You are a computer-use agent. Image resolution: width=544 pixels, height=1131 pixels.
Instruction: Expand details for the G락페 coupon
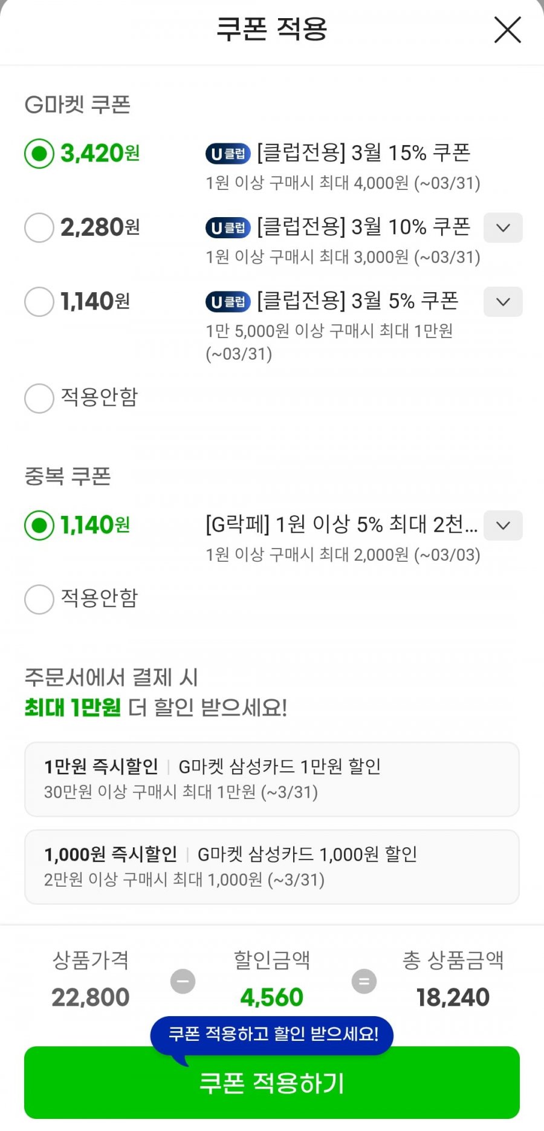(x=503, y=525)
